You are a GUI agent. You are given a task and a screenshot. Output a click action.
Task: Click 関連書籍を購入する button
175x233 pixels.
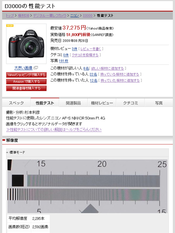(x=26, y=88)
